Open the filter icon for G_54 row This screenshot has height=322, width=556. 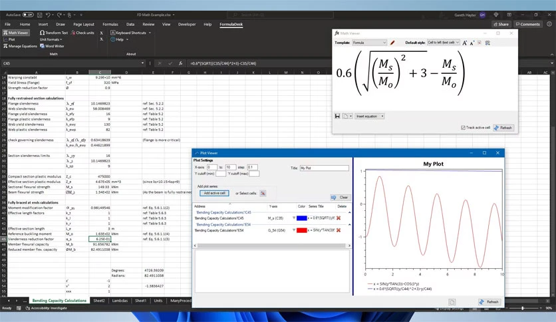pyautogui.click(x=293, y=230)
